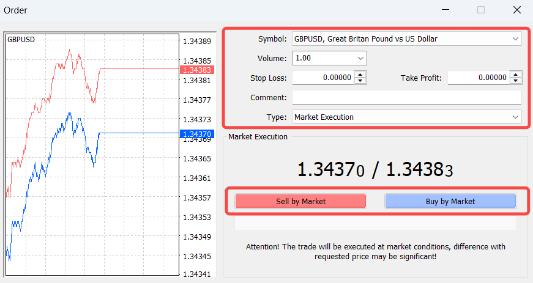533x283 pixels.
Task: Decrease Take Profit using the down arrow
Action: [x=516, y=81]
